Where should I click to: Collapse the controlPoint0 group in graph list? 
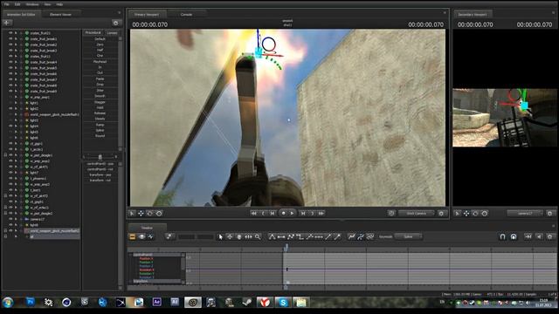[130, 255]
